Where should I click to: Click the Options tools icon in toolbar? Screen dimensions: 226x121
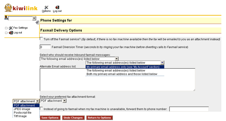click(46, 8)
